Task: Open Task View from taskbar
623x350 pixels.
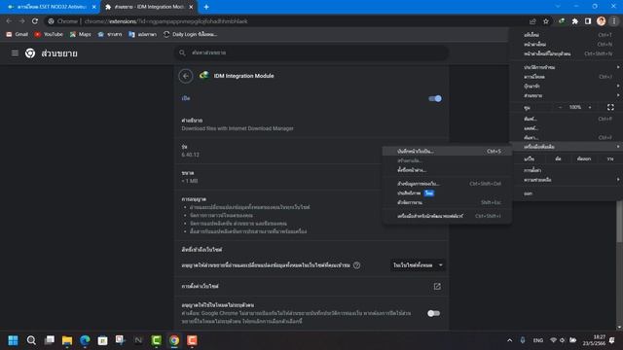Action: click(50, 340)
